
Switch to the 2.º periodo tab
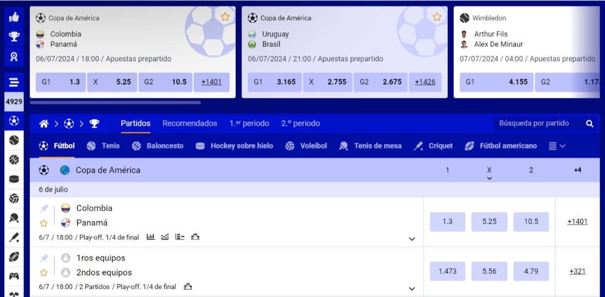[300, 123]
